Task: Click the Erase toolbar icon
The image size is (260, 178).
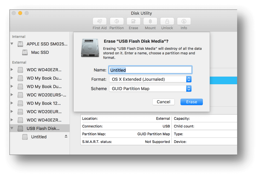Action: [x=133, y=21]
